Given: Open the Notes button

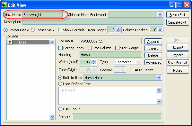Looking at the screenshot, I should pos(178,70).
